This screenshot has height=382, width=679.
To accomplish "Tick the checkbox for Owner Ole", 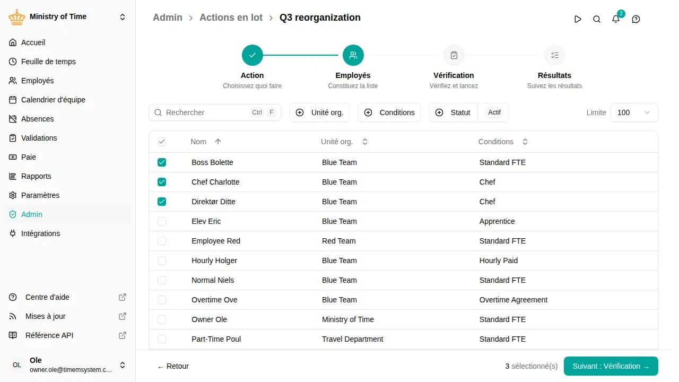I will click(162, 319).
